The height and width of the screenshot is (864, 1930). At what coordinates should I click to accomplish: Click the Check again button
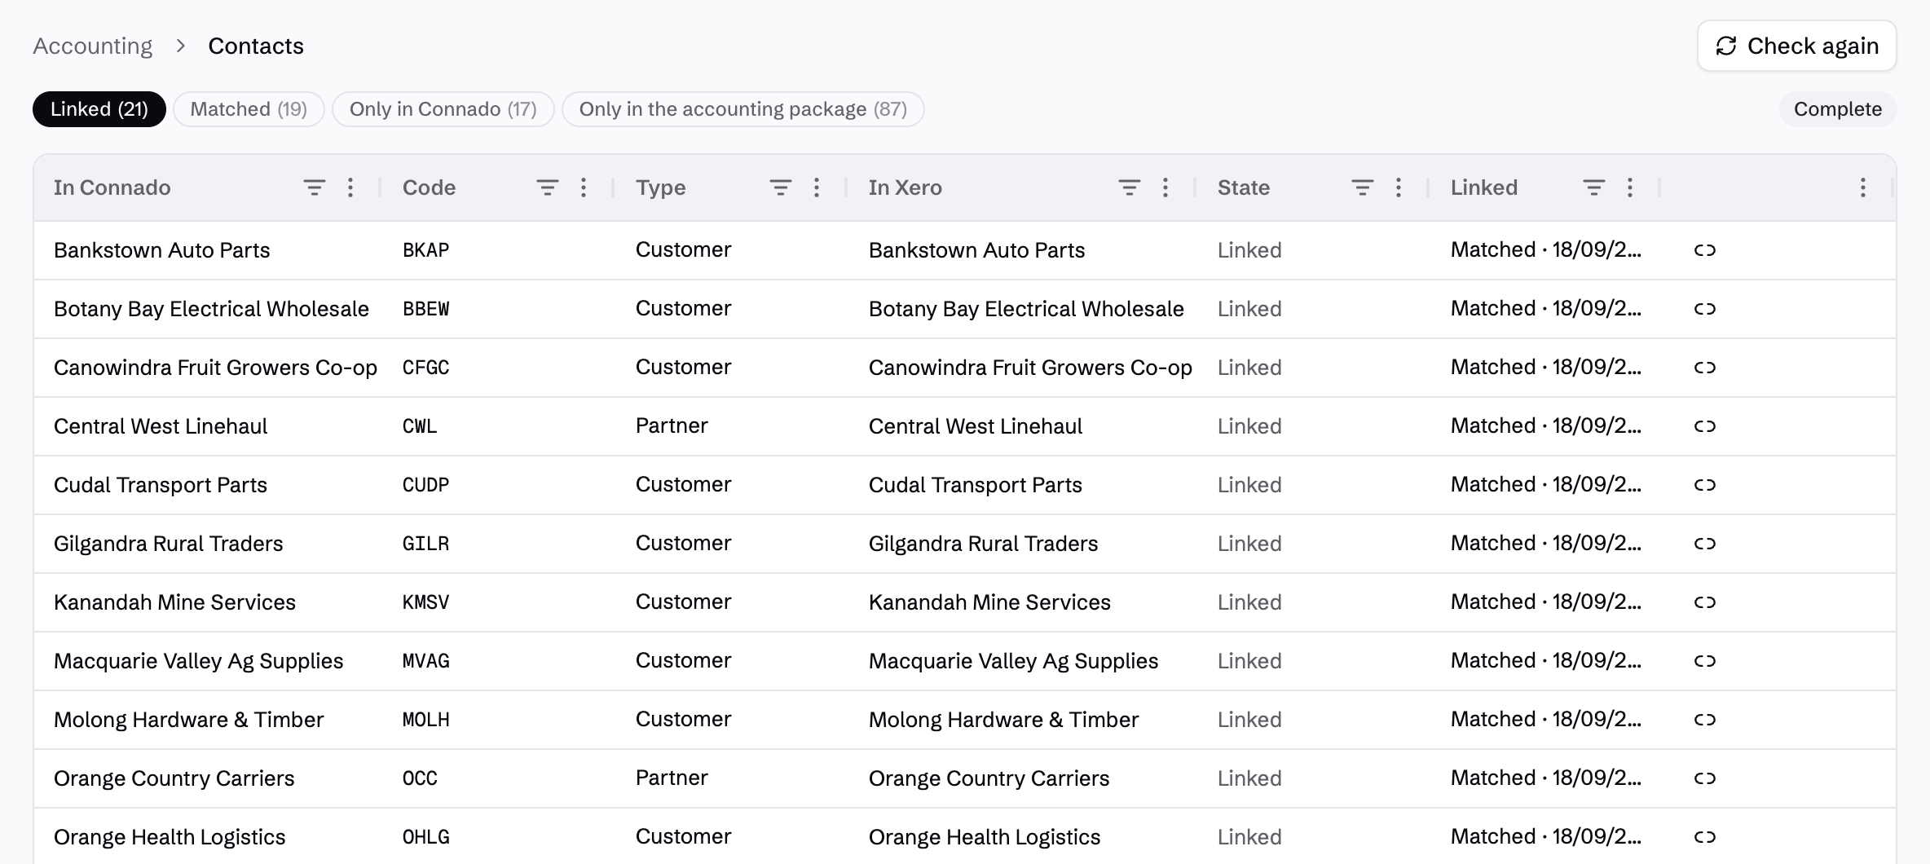[x=1797, y=46]
